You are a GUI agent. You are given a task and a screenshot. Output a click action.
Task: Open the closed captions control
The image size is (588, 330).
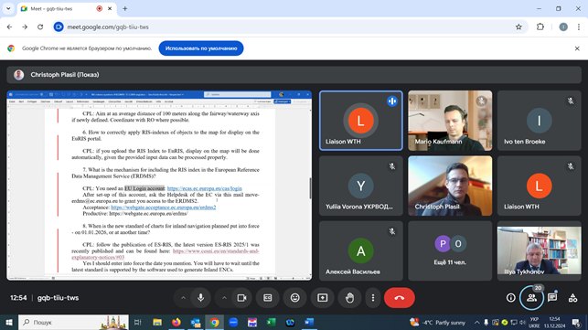[x=267, y=298]
